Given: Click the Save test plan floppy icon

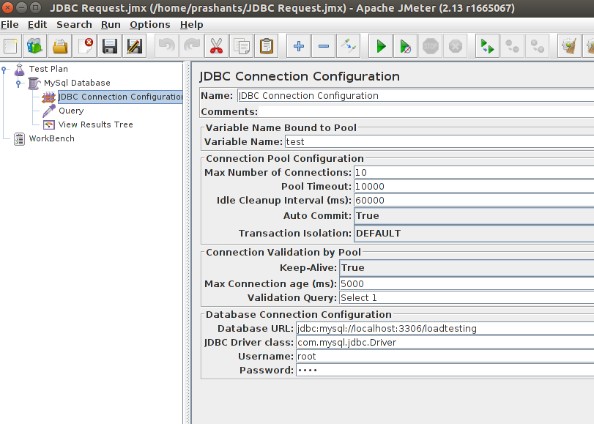Looking at the screenshot, I should (x=110, y=46).
